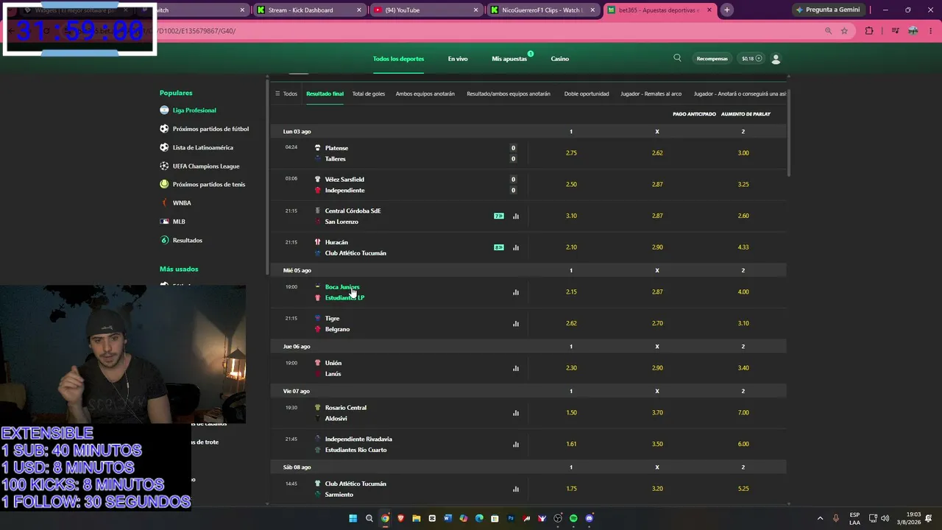942x530 pixels.
Task: Select the Jugador - Remates al arco tab
Action: coord(651,93)
